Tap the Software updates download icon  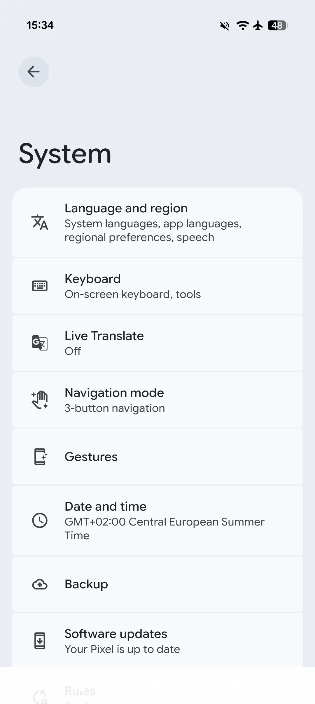40,641
